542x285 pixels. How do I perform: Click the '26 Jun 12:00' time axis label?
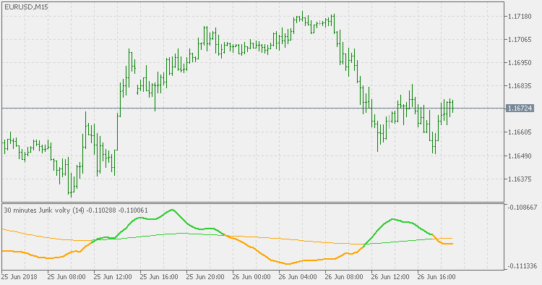click(x=390, y=277)
